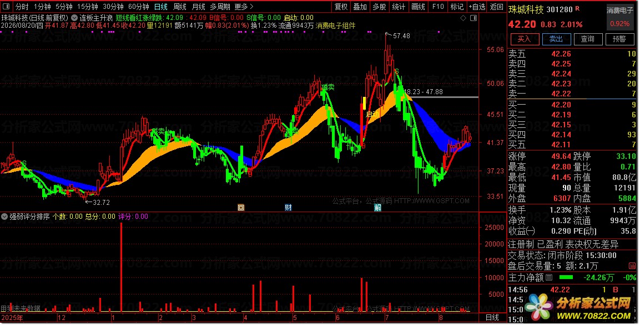640x325 pixels.
Task: Click the 跌停 price 33.10
Action: 626,156
